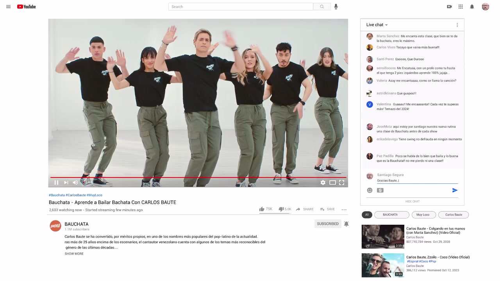Open Colgando en tus manos video title
Viewport: 500px width, 281px height.
pyautogui.click(x=436, y=231)
